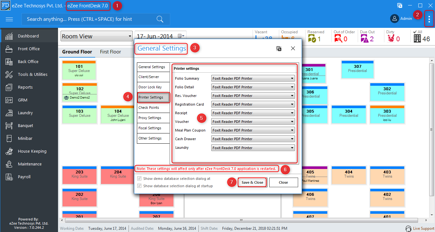Open Folio Summary printer dropdown
This screenshot has width=435, height=232.
coord(253,78)
